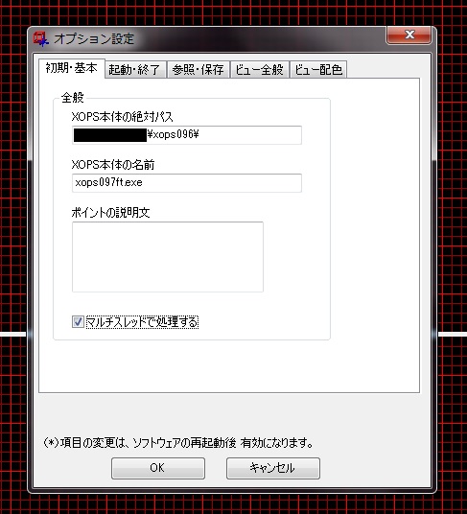Show the ビュー配色 tab
Image resolution: width=467 pixels, height=514 pixels.
[318, 69]
